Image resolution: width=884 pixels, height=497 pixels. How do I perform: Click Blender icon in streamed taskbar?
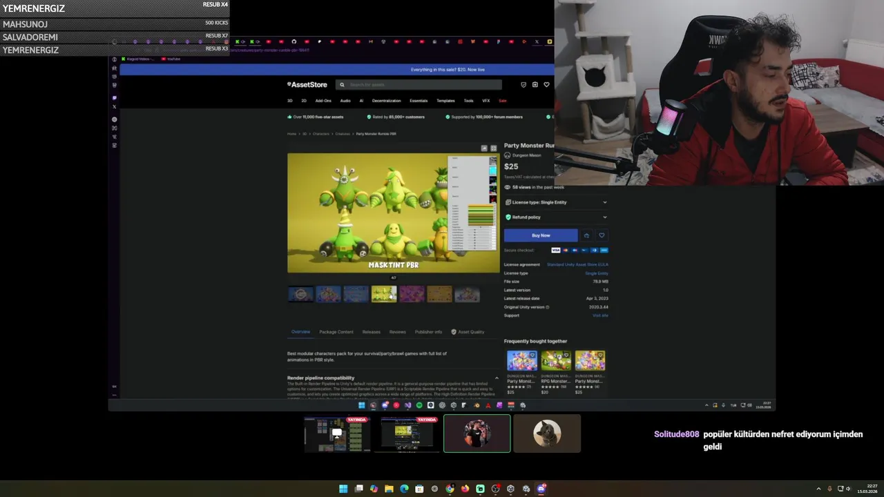[476, 405]
